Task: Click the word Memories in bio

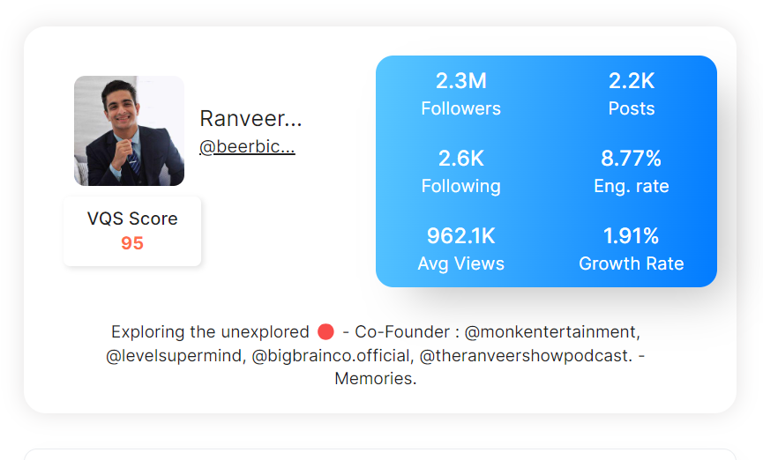Action: tap(375, 378)
